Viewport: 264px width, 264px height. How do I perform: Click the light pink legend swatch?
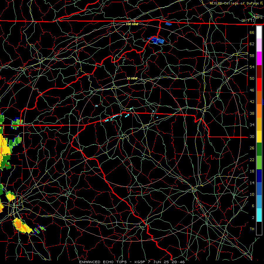[259, 45]
